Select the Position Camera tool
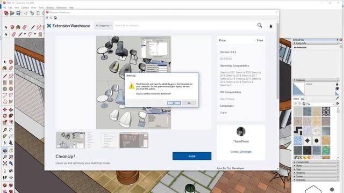The height and width of the screenshot is (193, 344). coord(5,171)
